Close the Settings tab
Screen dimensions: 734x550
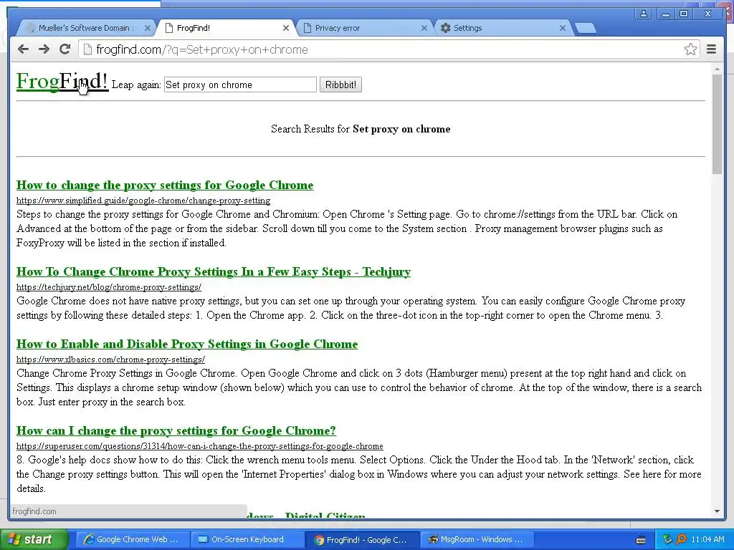563,28
